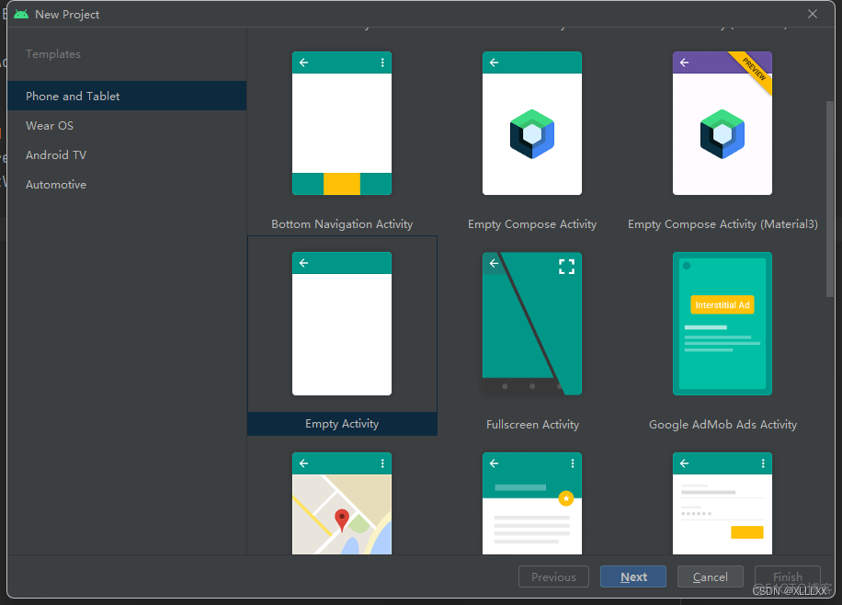Click the Jetpack Compose logo in Empty Compose Activity

pos(531,134)
